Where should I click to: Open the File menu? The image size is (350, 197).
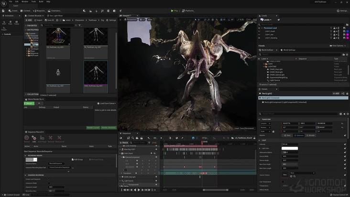(11, 1)
